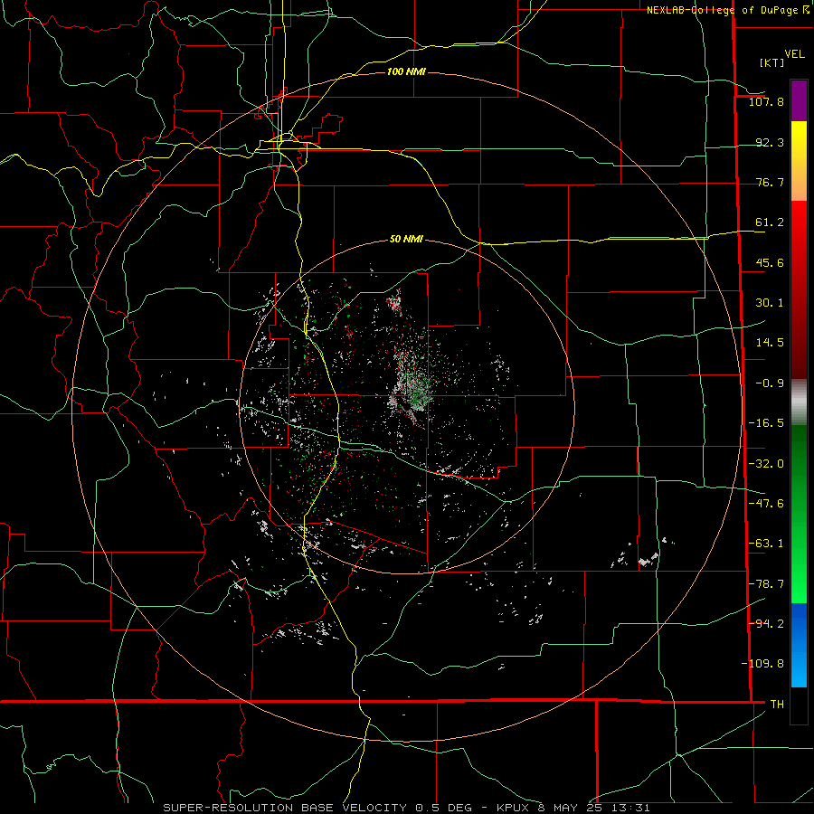Click the -109.8 legend value
The image size is (814, 814).
point(762,664)
